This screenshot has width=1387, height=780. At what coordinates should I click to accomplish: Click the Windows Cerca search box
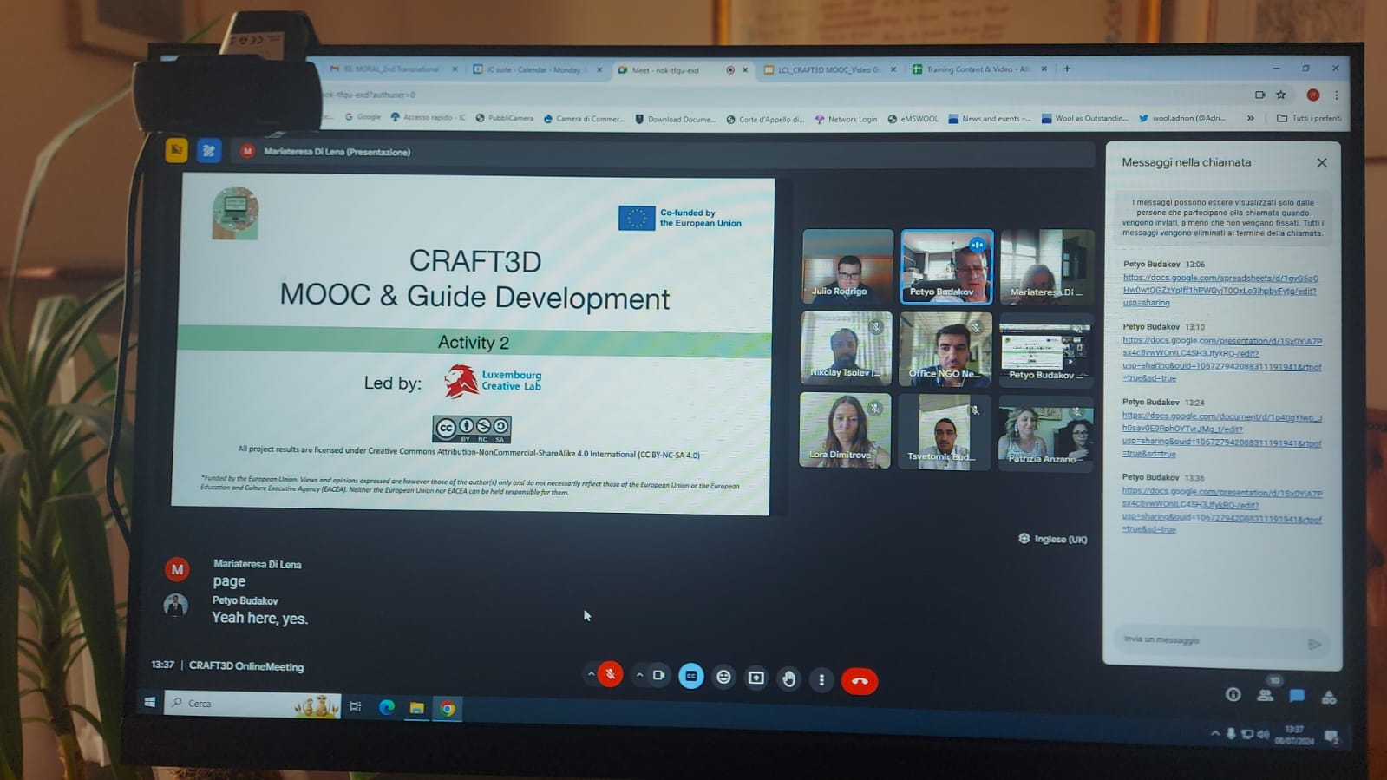252,704
